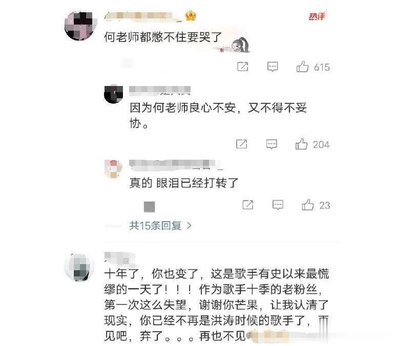
Task: Open the avatar of the '真的 眼泪已经打转了' replier
Action: tap(113, 169)
